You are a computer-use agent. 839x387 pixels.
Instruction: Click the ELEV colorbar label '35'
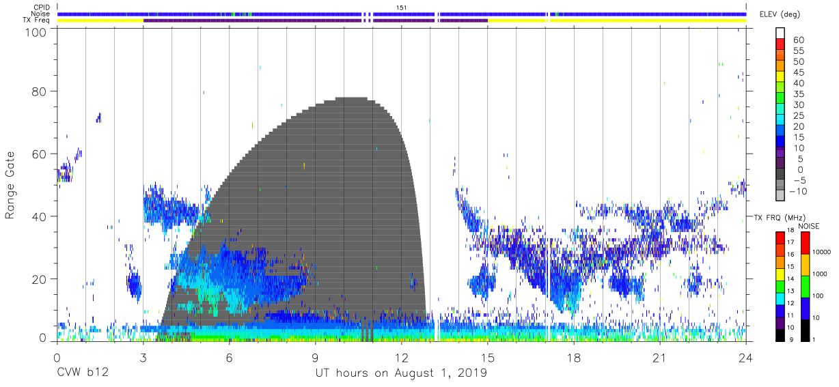click(799, 94)
